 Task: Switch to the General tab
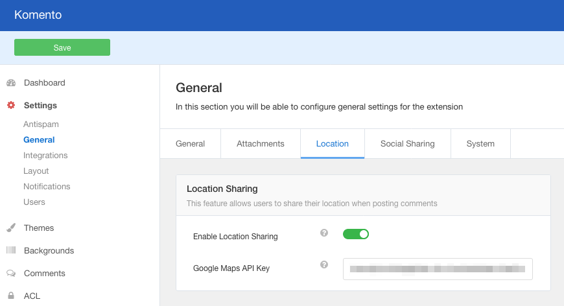coord(191,143)
